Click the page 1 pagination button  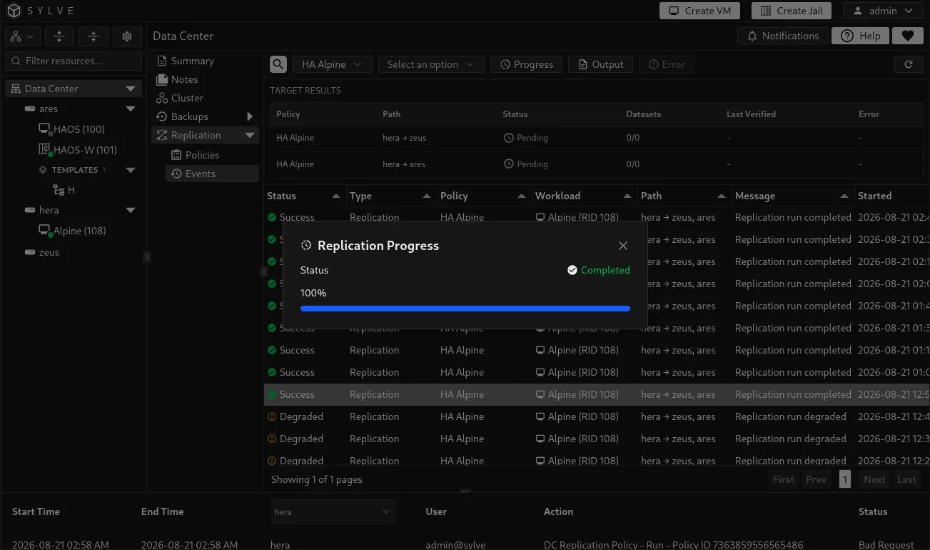click(x=845, y=479)
